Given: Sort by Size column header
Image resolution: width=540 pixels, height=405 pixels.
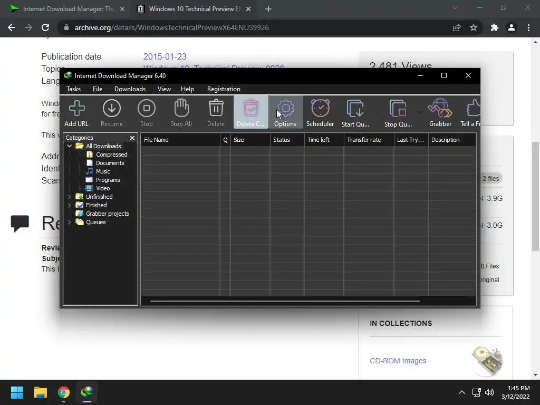Looking at the screenshot, I should click(x=250, y=140).
